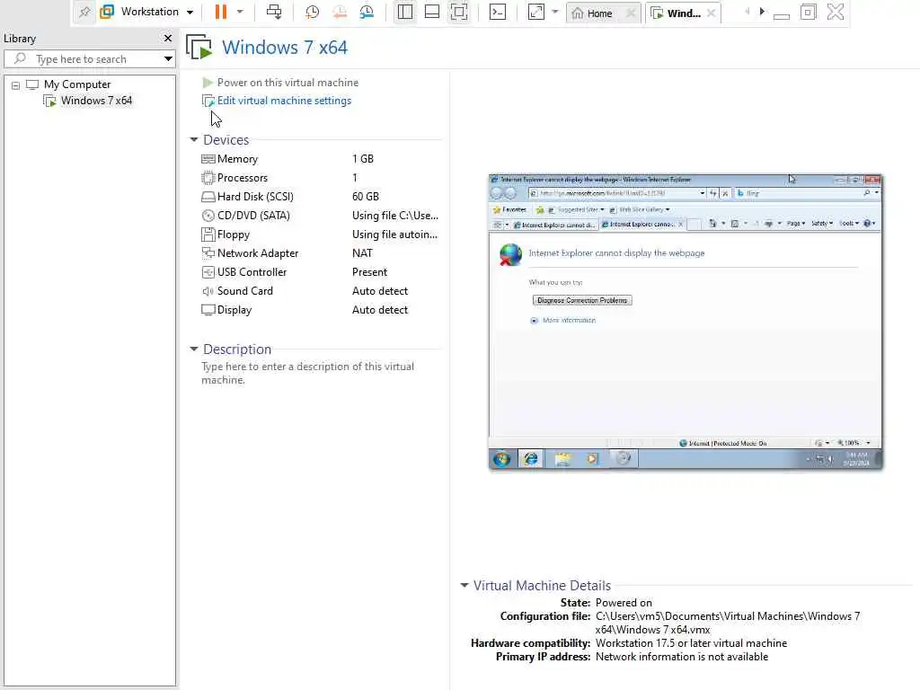Collapse the My Computer tree node
Screen dimensions: 920x690
[x=16, y=85]
